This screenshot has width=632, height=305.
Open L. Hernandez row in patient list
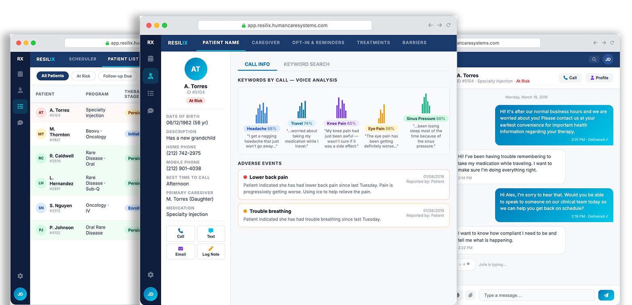(x=85, y=183)
